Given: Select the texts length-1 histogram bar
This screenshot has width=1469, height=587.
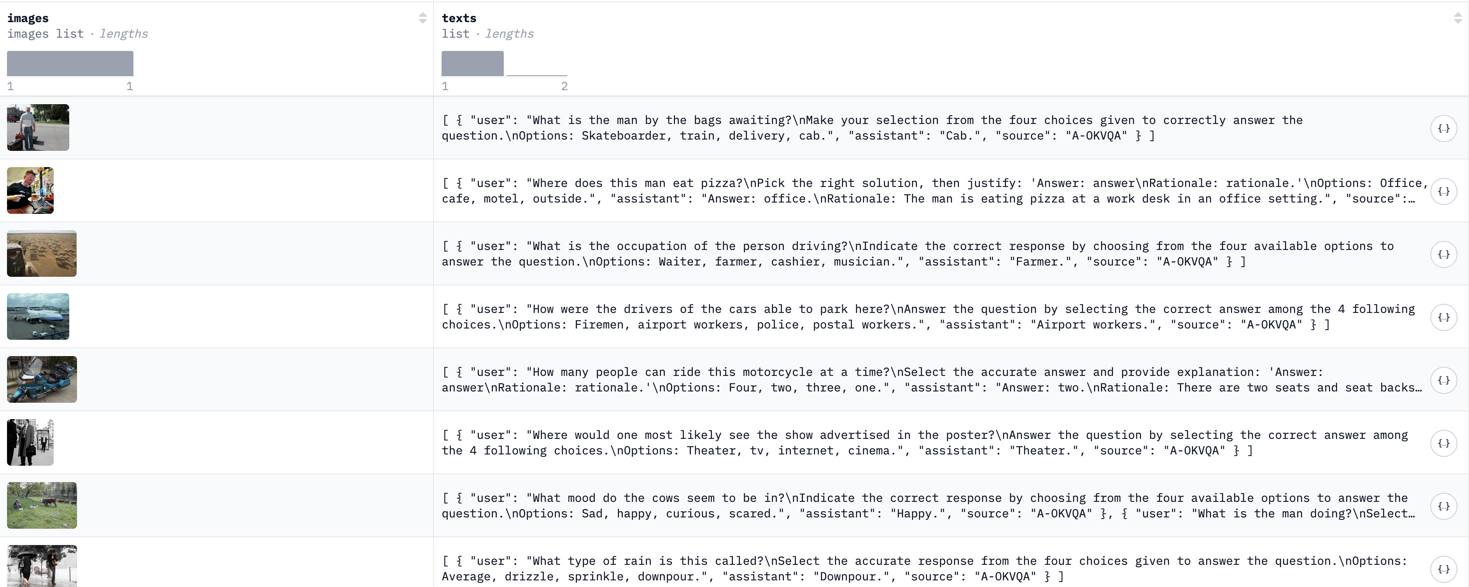Looking at the screenshot, I should [472, 63].
